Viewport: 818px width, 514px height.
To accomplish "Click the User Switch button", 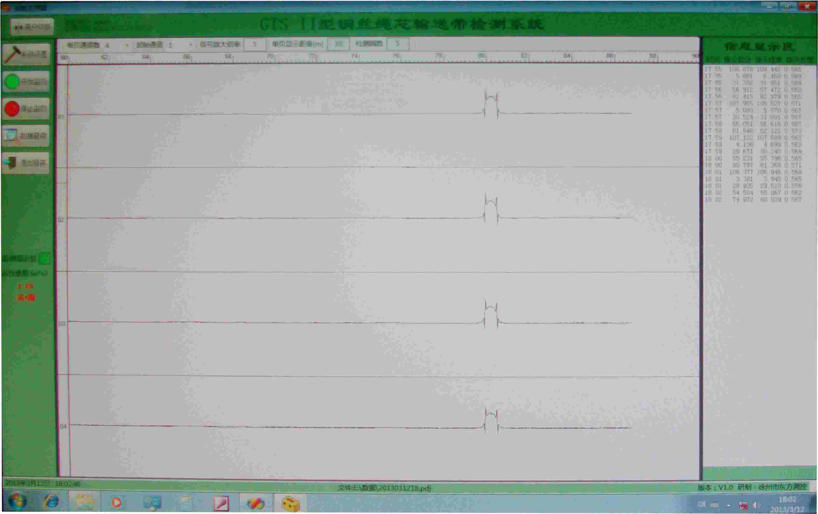I will pos(32,27).
